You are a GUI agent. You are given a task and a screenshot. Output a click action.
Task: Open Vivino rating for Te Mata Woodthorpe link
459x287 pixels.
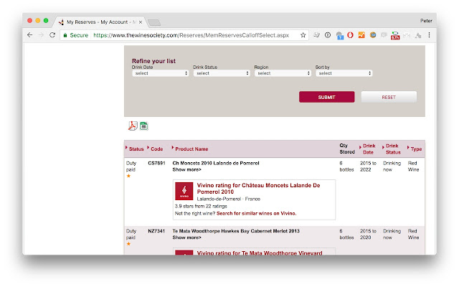[x=260, y=253]
